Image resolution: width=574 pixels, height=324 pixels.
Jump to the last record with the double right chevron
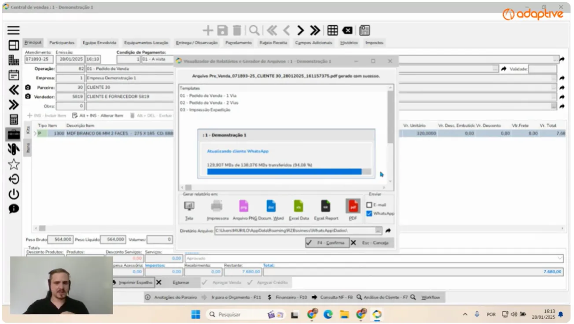315,30
